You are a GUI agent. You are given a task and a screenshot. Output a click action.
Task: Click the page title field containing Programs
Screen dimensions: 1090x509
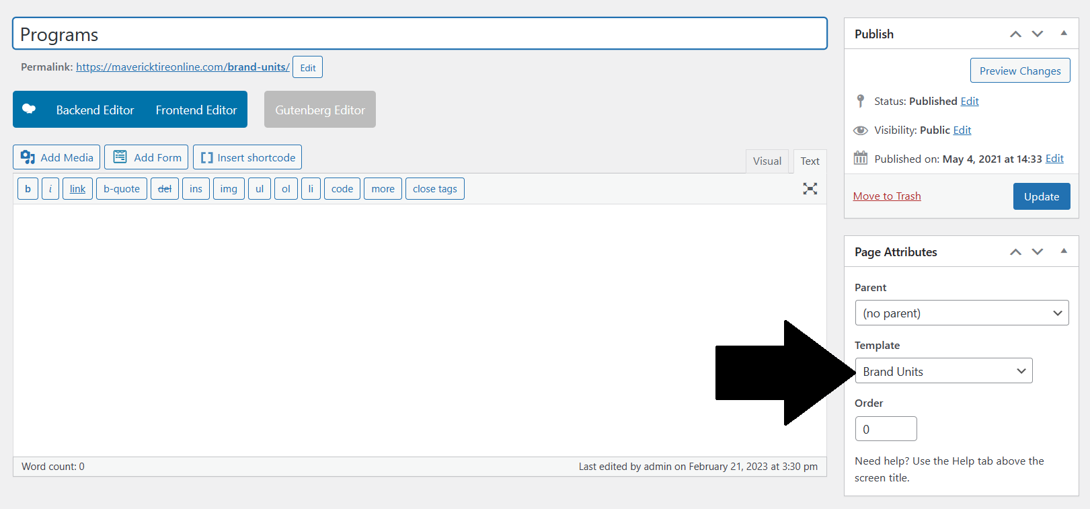(x=420, y=34)
